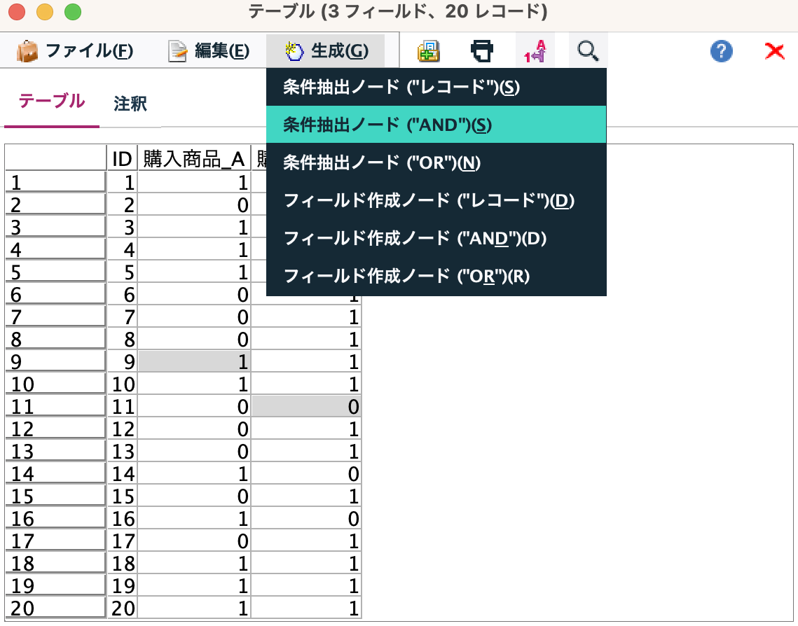The image size is (798, 626).
Task: Close the table output with the red X
Action: click(x=773, y=50)
